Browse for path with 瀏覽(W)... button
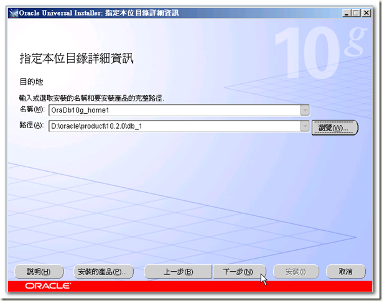382x301 pixels. pos(335,127)
